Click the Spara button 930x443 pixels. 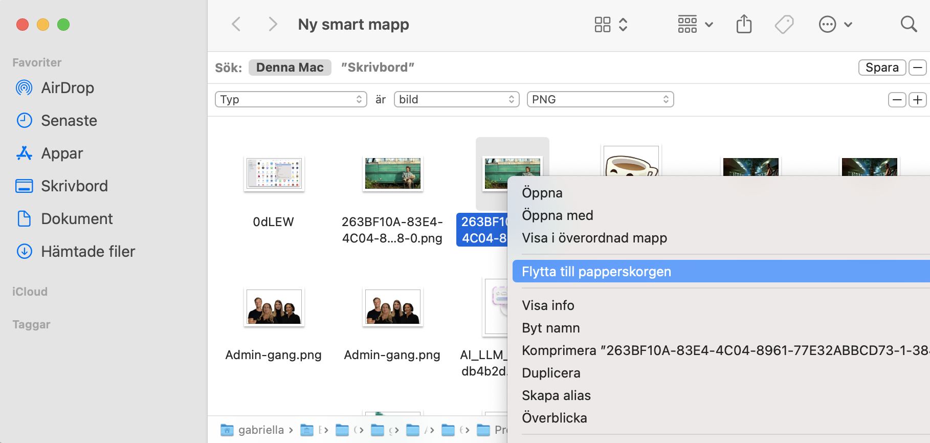pyautogui.click(x=882, y=68)
